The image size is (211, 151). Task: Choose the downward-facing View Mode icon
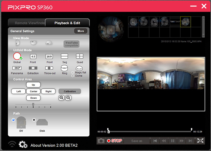point(33,43)
